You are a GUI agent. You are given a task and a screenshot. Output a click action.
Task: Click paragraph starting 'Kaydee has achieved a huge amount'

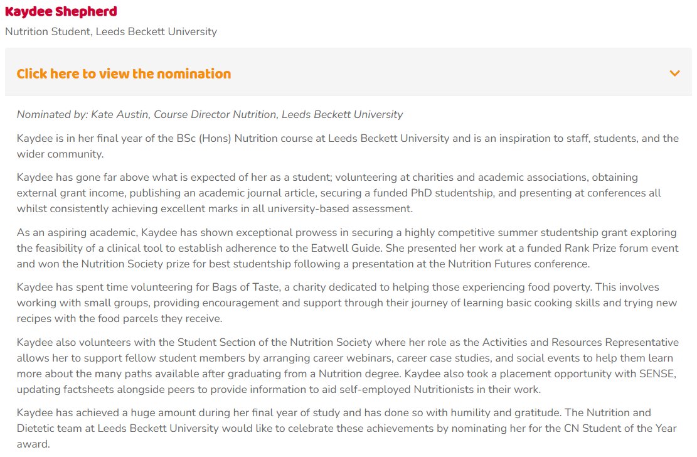click(x=347, y=428)
